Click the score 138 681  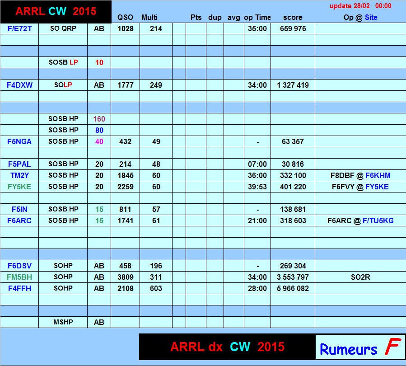[293, 209]
